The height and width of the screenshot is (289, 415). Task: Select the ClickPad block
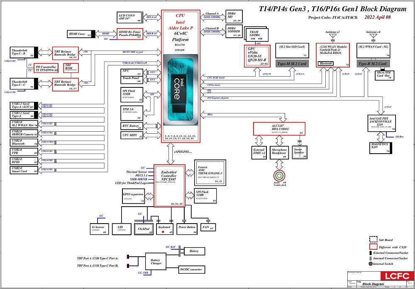[144, 229]
